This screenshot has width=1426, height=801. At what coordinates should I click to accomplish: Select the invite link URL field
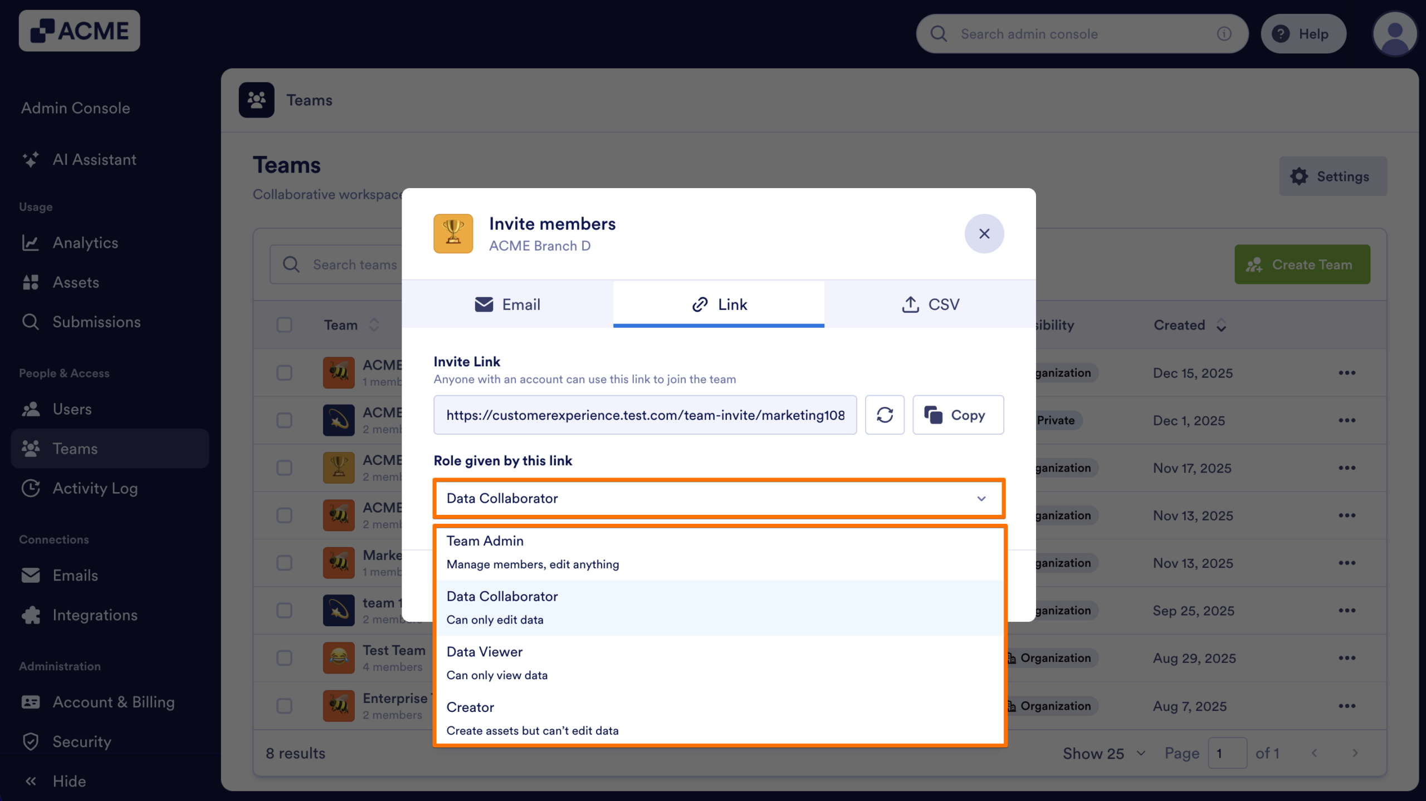645,415
